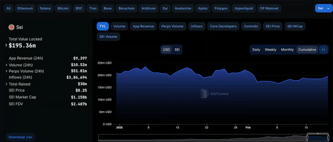Toggle the App Revenue chart metric
The image size is (333, 142).
click(x=143, y=26)
